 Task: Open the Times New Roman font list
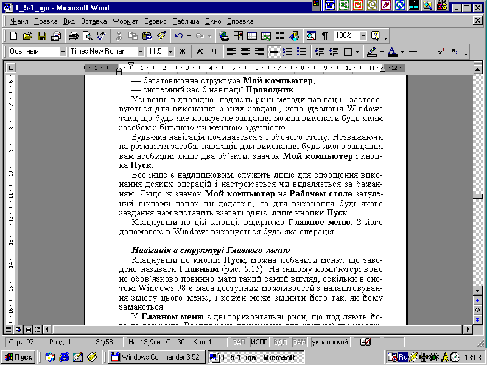tap(141, 52)
